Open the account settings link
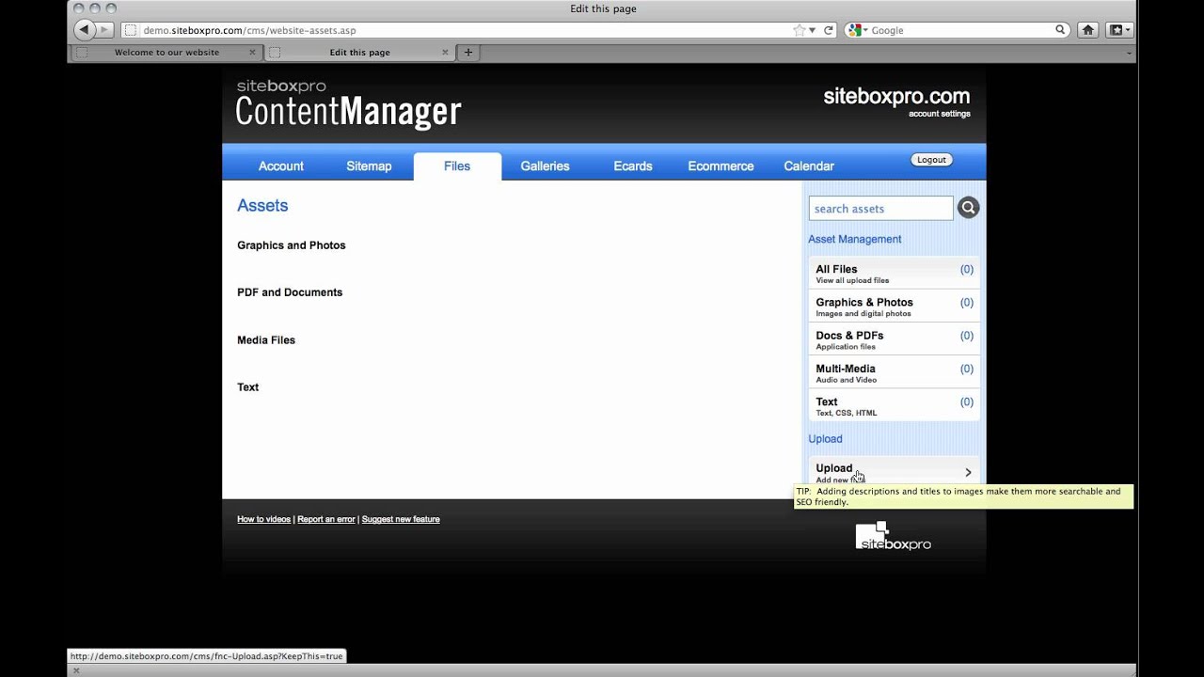The image size is (1204, 677). click(939, 114)
